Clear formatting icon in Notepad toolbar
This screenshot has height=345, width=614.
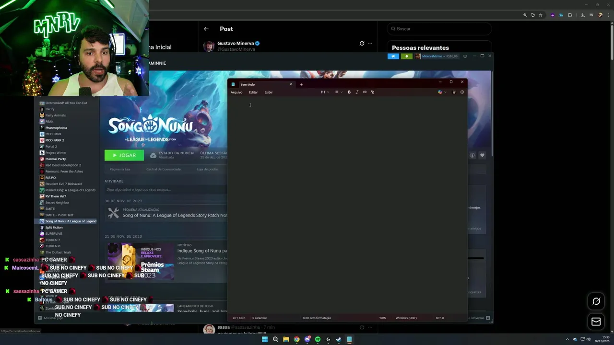372,92
